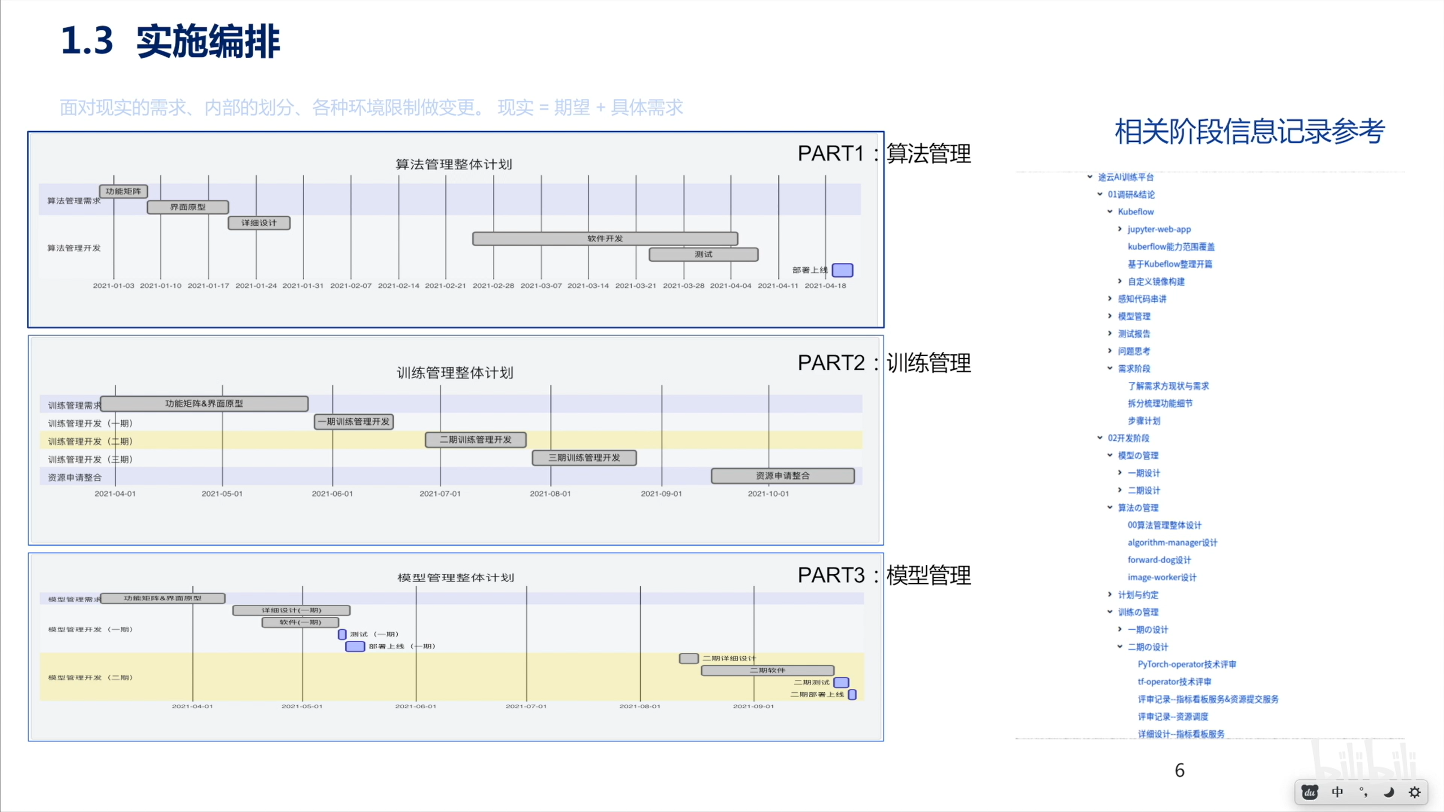The image size is (1444, 812).
Task: Open algorithm-manager设计 page link
Action: click(1172, 542)
